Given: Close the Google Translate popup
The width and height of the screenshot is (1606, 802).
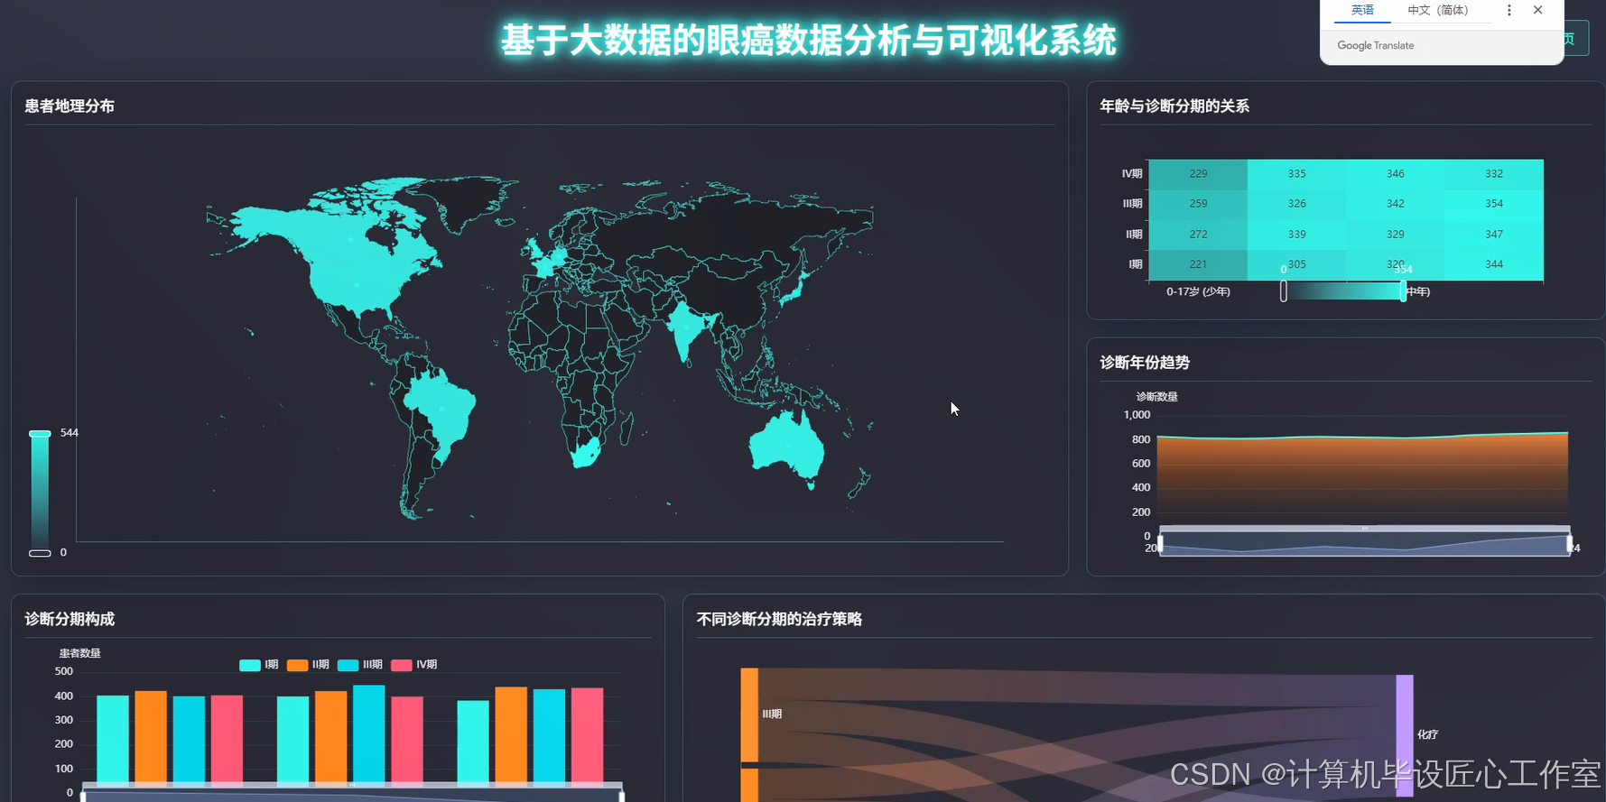Looking at the screenshot, I should [1538, 10].
